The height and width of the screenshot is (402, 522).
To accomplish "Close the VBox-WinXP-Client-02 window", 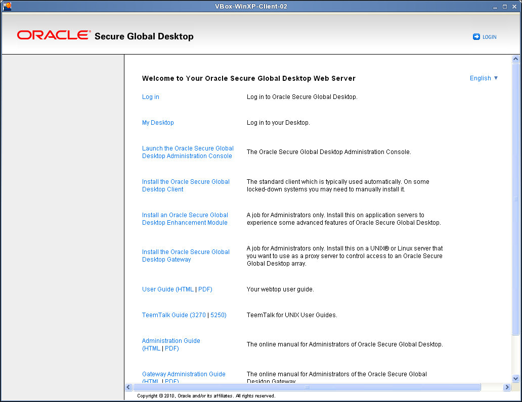I will click(x=514, y=7).
